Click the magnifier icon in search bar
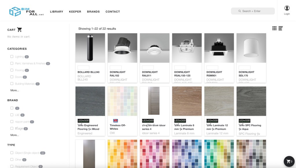296x168 pixels. click(240, 11)
